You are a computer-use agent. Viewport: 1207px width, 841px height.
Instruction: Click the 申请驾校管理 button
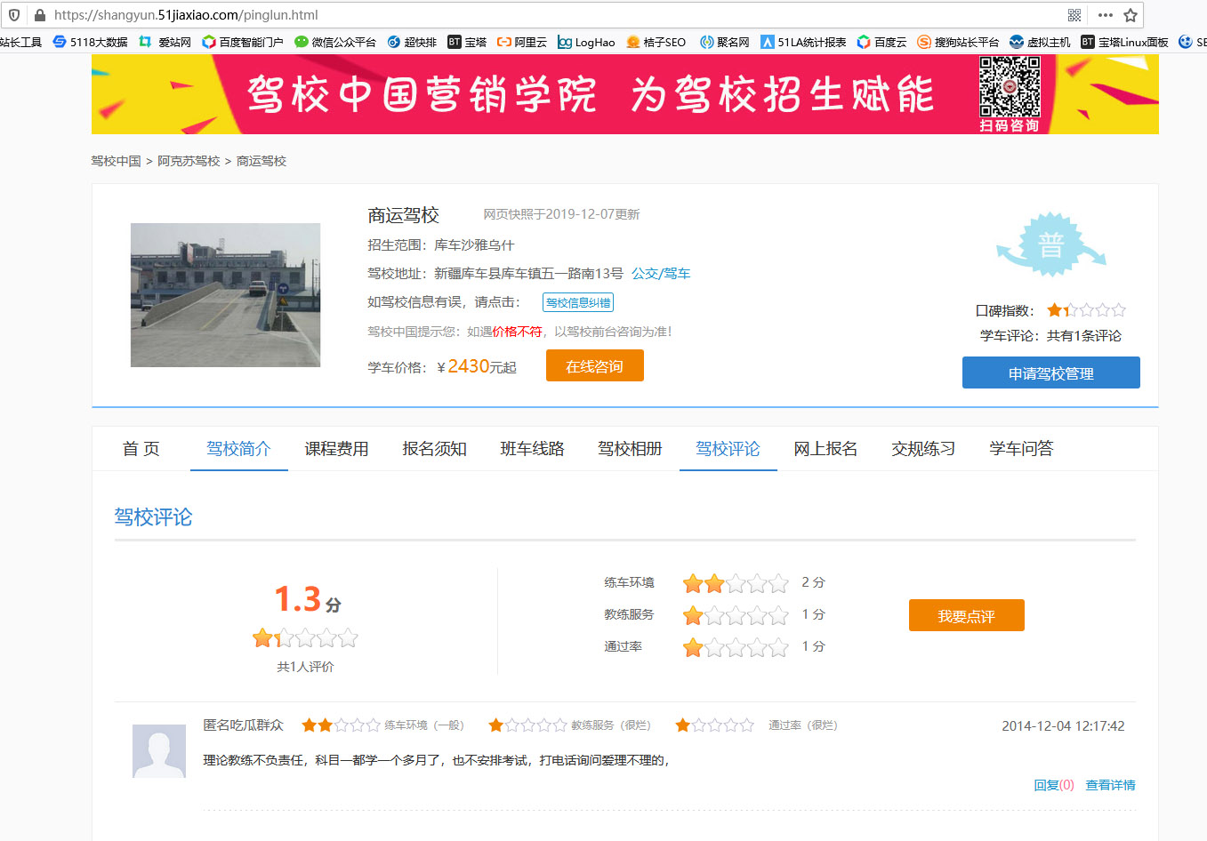[1051, 373]
